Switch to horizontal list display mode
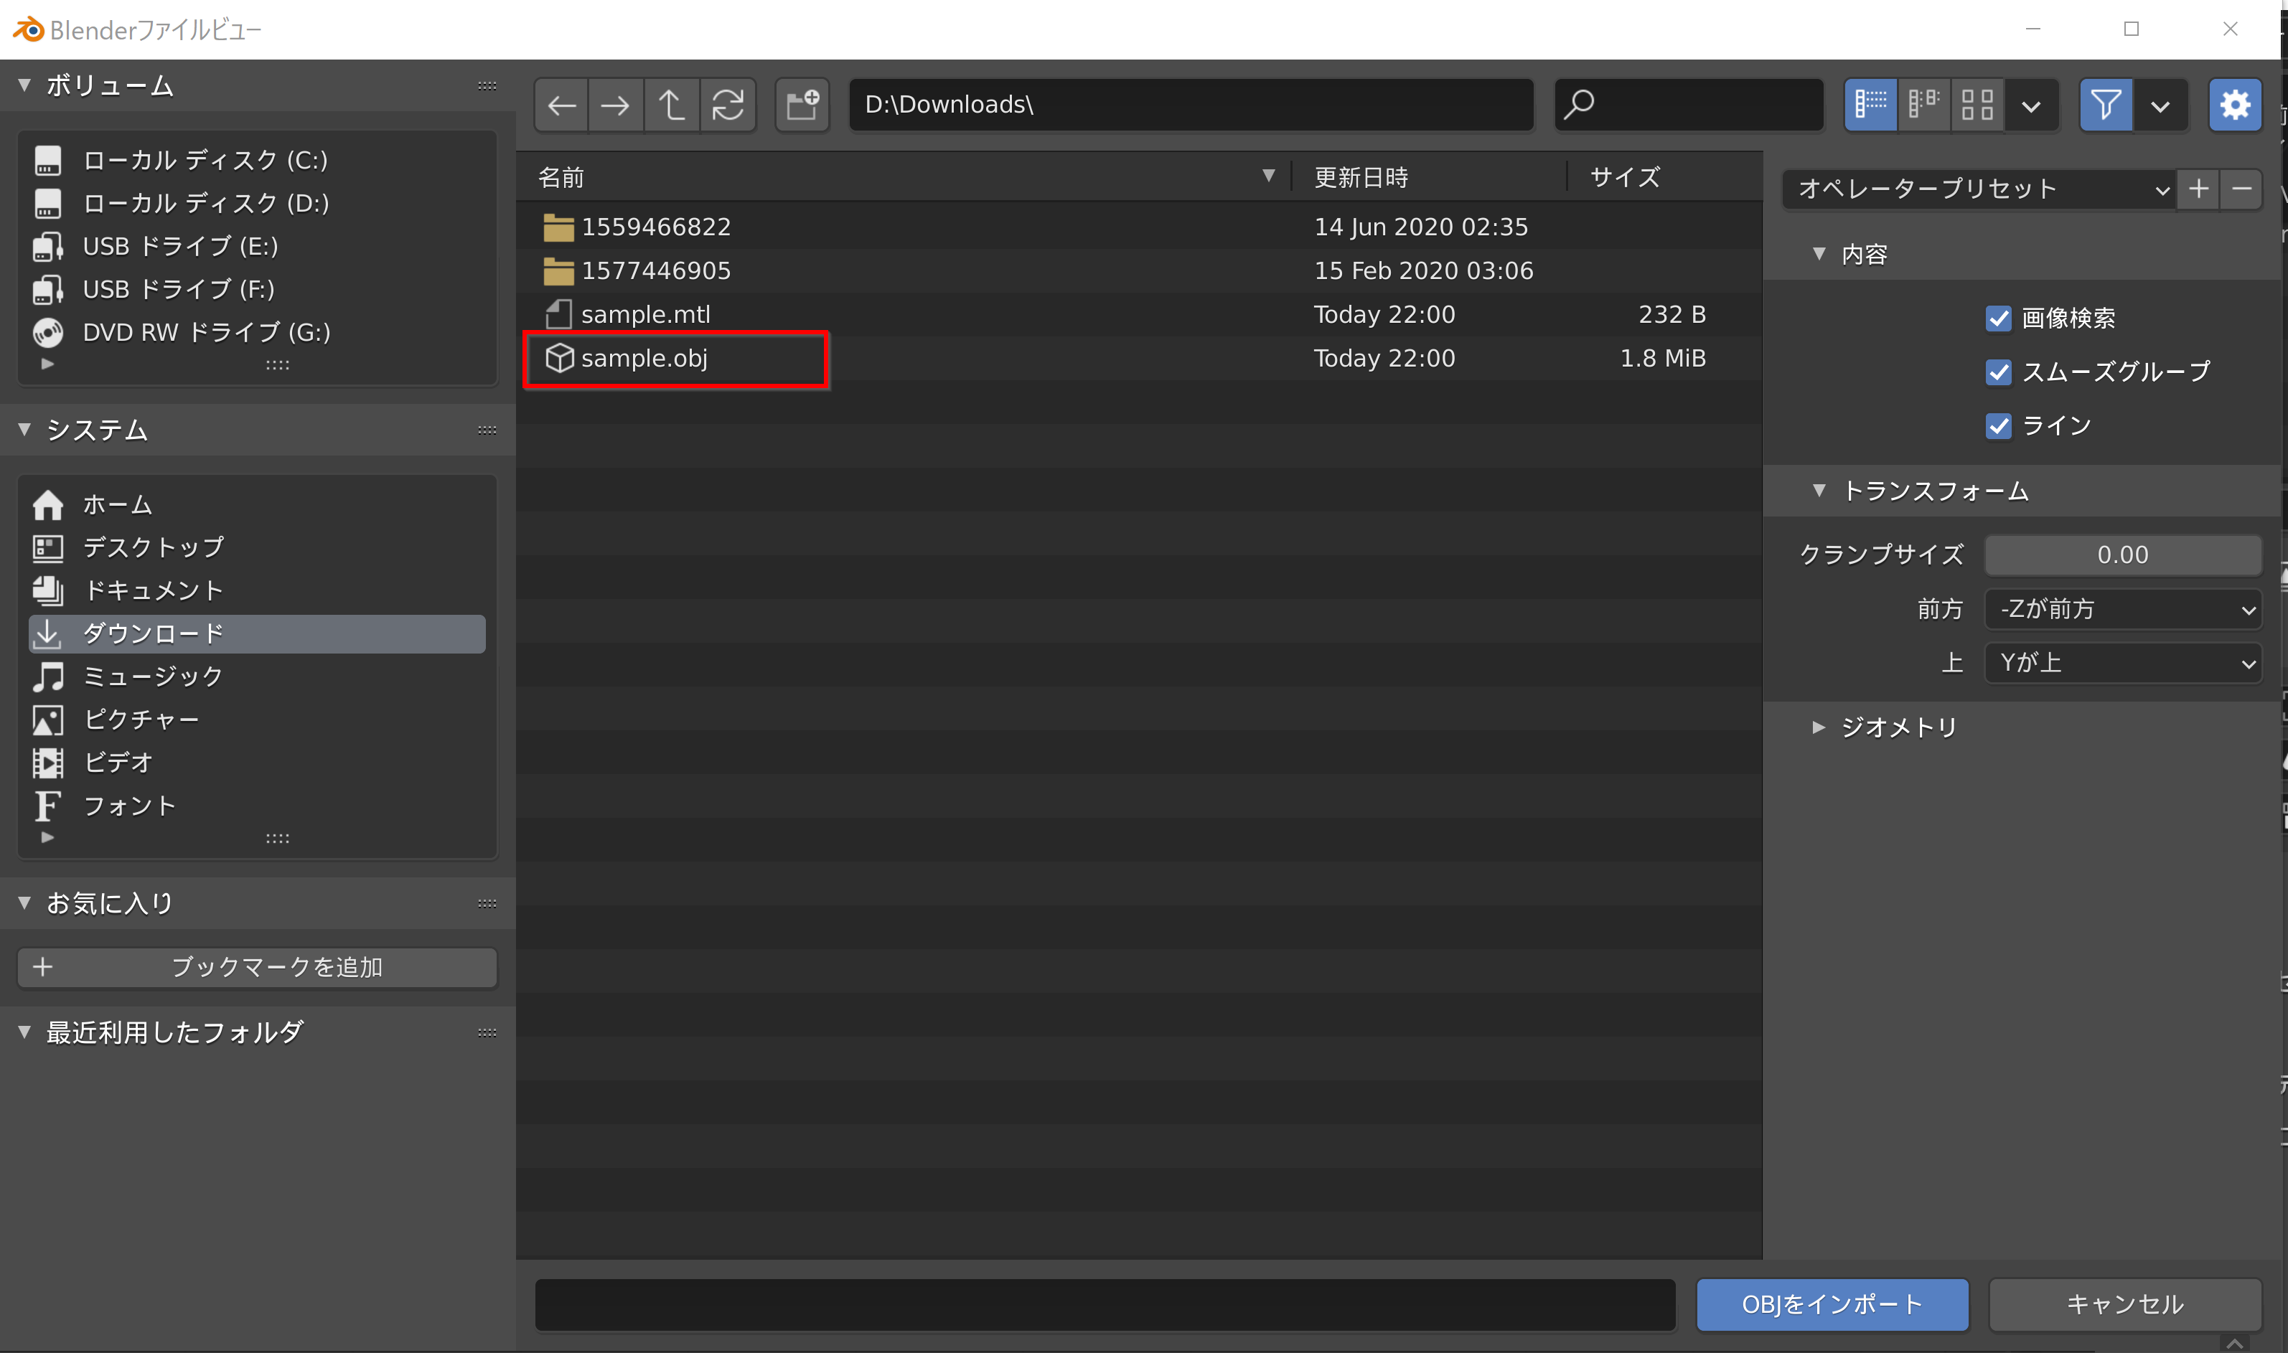The height and width of the screenshot is (1353, 2288). [1923, 105]
